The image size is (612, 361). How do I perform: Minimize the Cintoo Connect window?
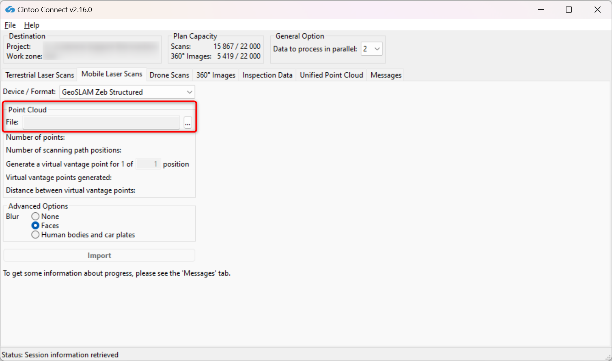click(541, 9)
